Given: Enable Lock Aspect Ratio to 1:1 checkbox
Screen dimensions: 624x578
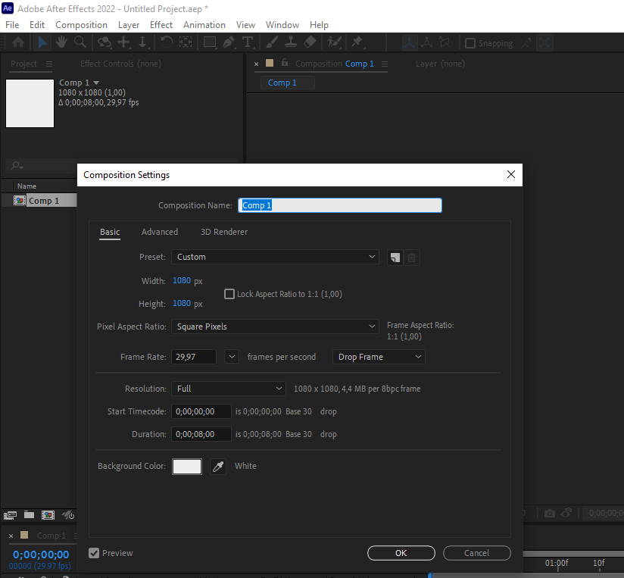Looking at the screenshot, I should coord(229,294).
